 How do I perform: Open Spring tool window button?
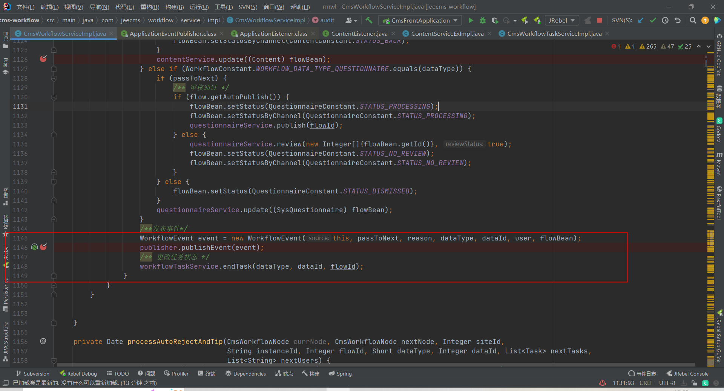[340, 373]
